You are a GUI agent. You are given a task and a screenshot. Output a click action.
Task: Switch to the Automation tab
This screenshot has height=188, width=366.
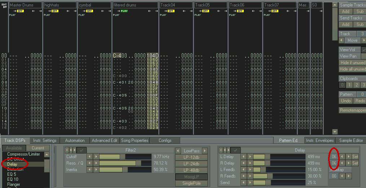point(75,140)
